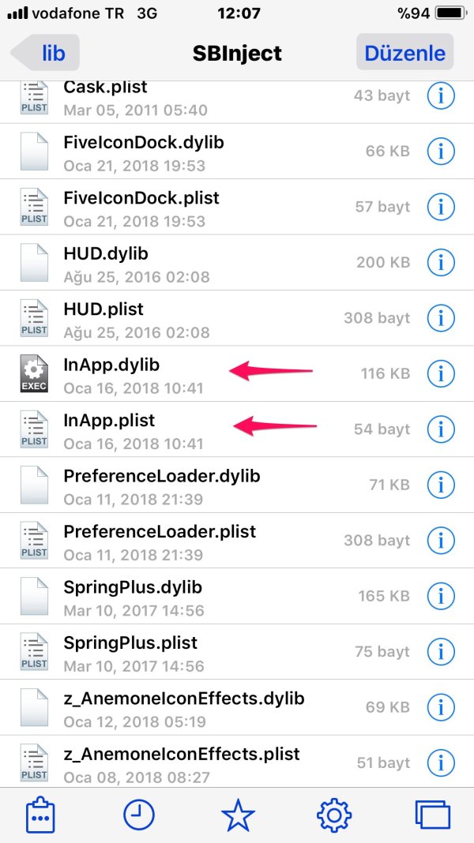This screenshot has width=474, height=843.
Task: Show info for HUD.dylib
Action: point(441,262)
